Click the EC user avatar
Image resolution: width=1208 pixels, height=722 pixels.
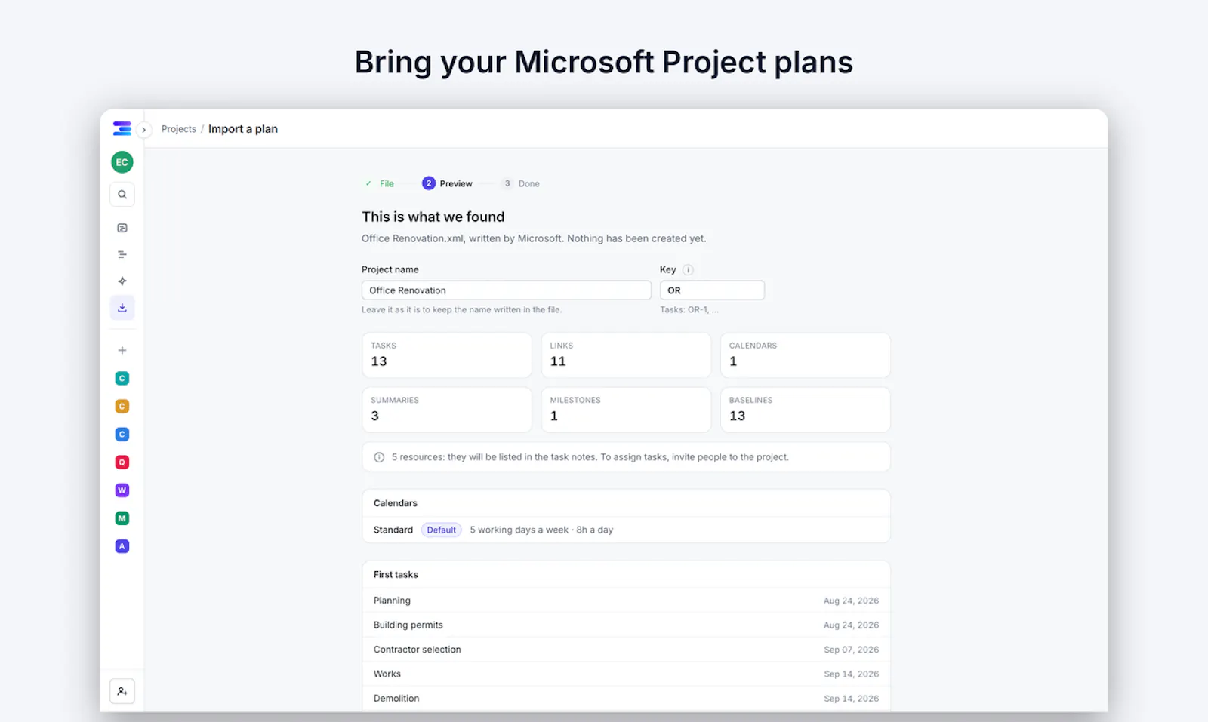tap(122, 162)
